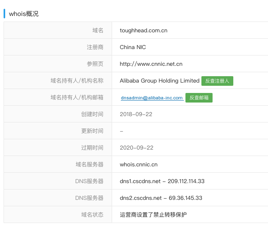Click the 过期时间 row label
Image resolution: width=268 pixels, height=225 pixels.
point(92,148)
